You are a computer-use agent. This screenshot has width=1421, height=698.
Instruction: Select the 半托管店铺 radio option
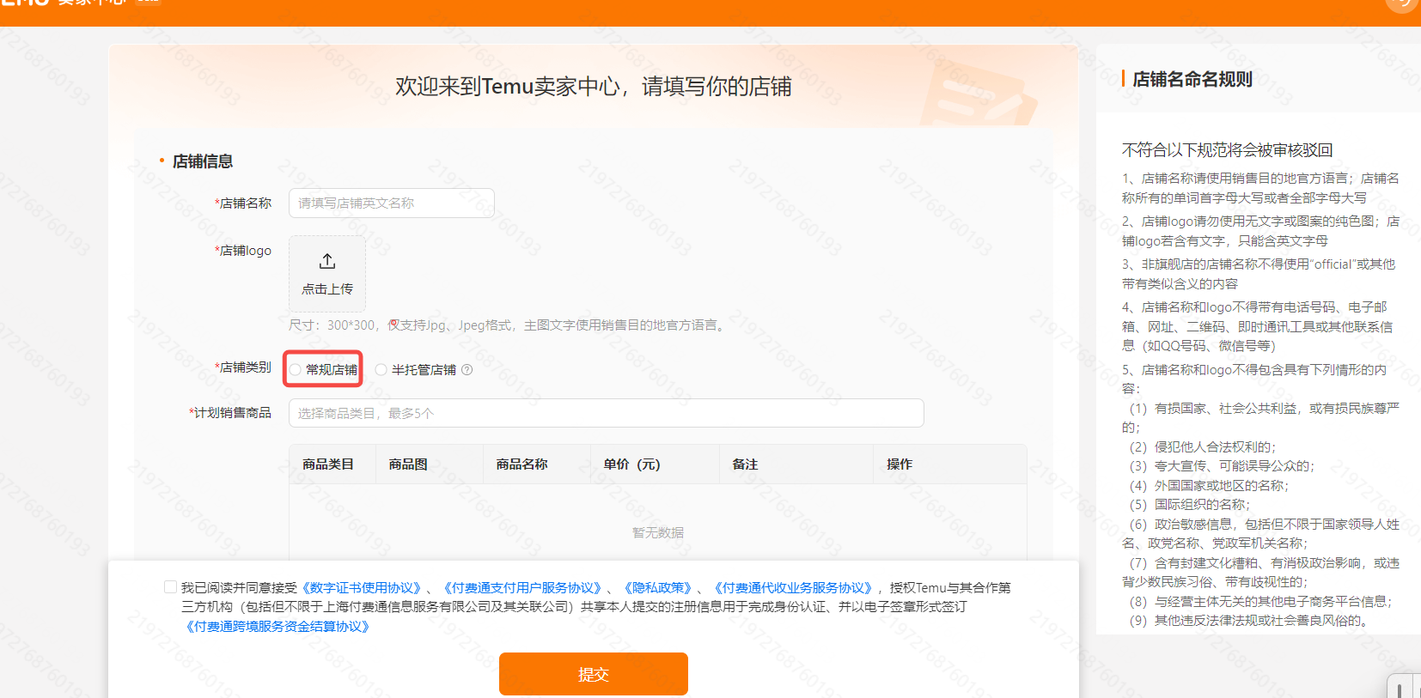click(x=381, y=370)
